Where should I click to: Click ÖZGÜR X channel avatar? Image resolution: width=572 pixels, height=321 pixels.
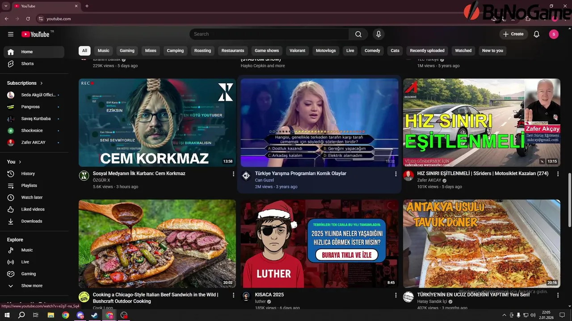coord(84,176)
